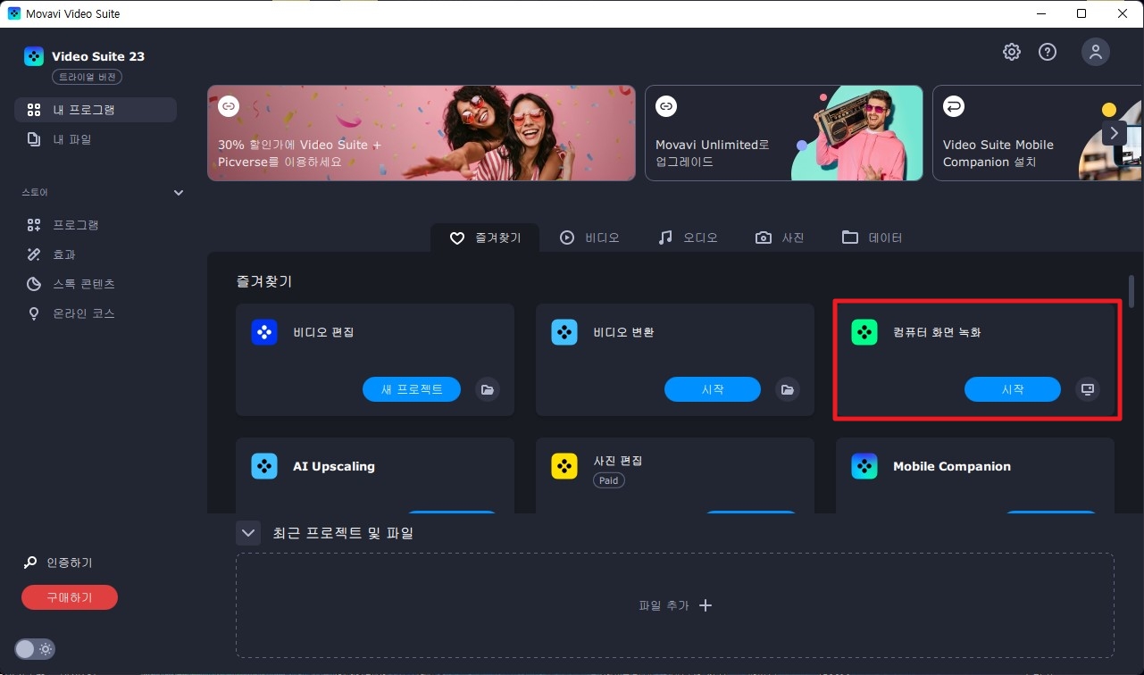
Task: Open folder icon in 비디오 변환 card
Action: click(x=787, y=389)
